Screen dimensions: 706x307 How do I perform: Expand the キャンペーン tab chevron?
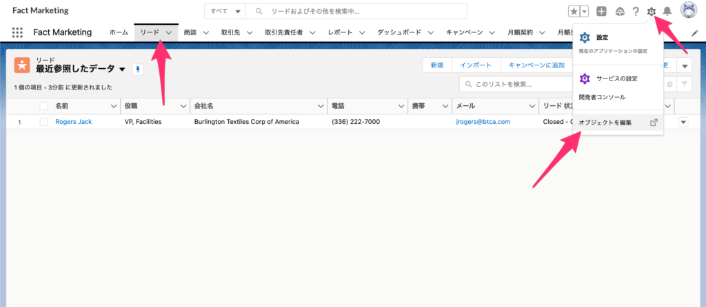[492, 33]
